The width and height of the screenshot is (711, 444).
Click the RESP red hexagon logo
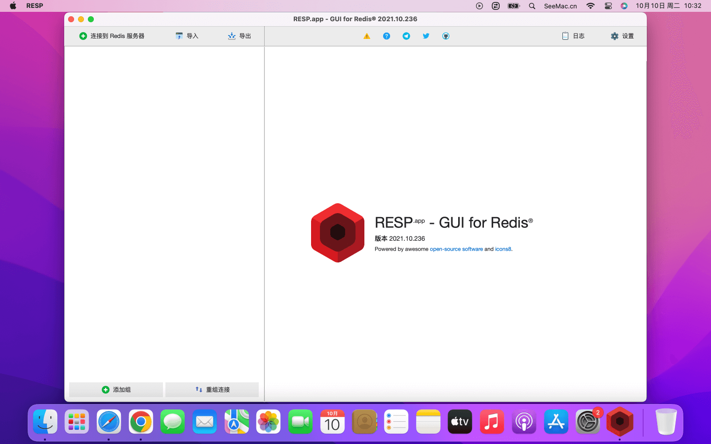pos(338,233)
